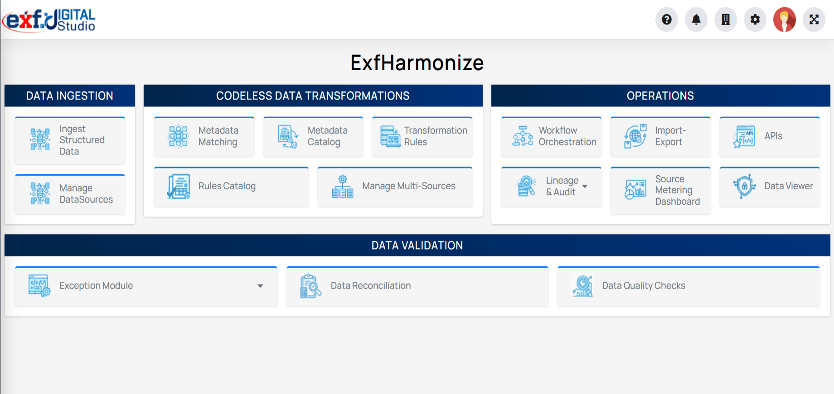Toggle the fullscreen expand icon
Viewport: 834px width, 394px height.
tap(814, 19)
